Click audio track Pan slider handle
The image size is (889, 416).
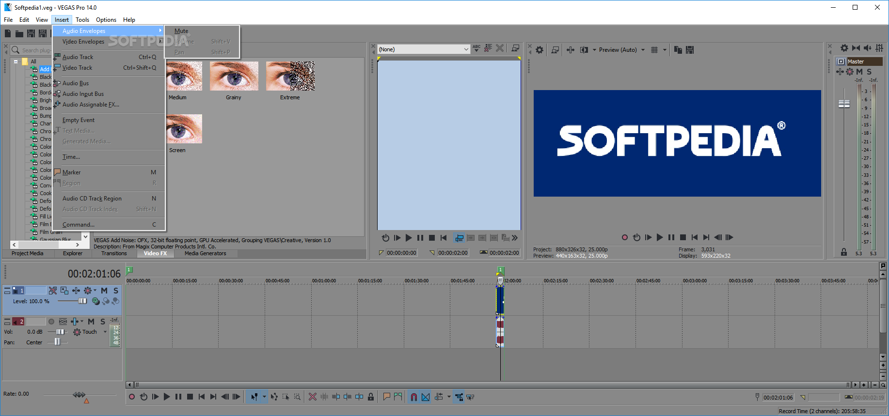[x=58, y=342]
